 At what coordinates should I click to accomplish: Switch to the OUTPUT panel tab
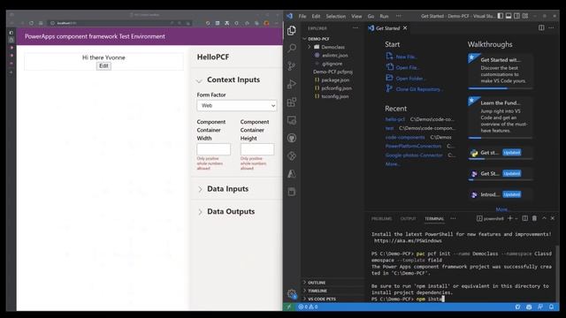pos(409,219)
